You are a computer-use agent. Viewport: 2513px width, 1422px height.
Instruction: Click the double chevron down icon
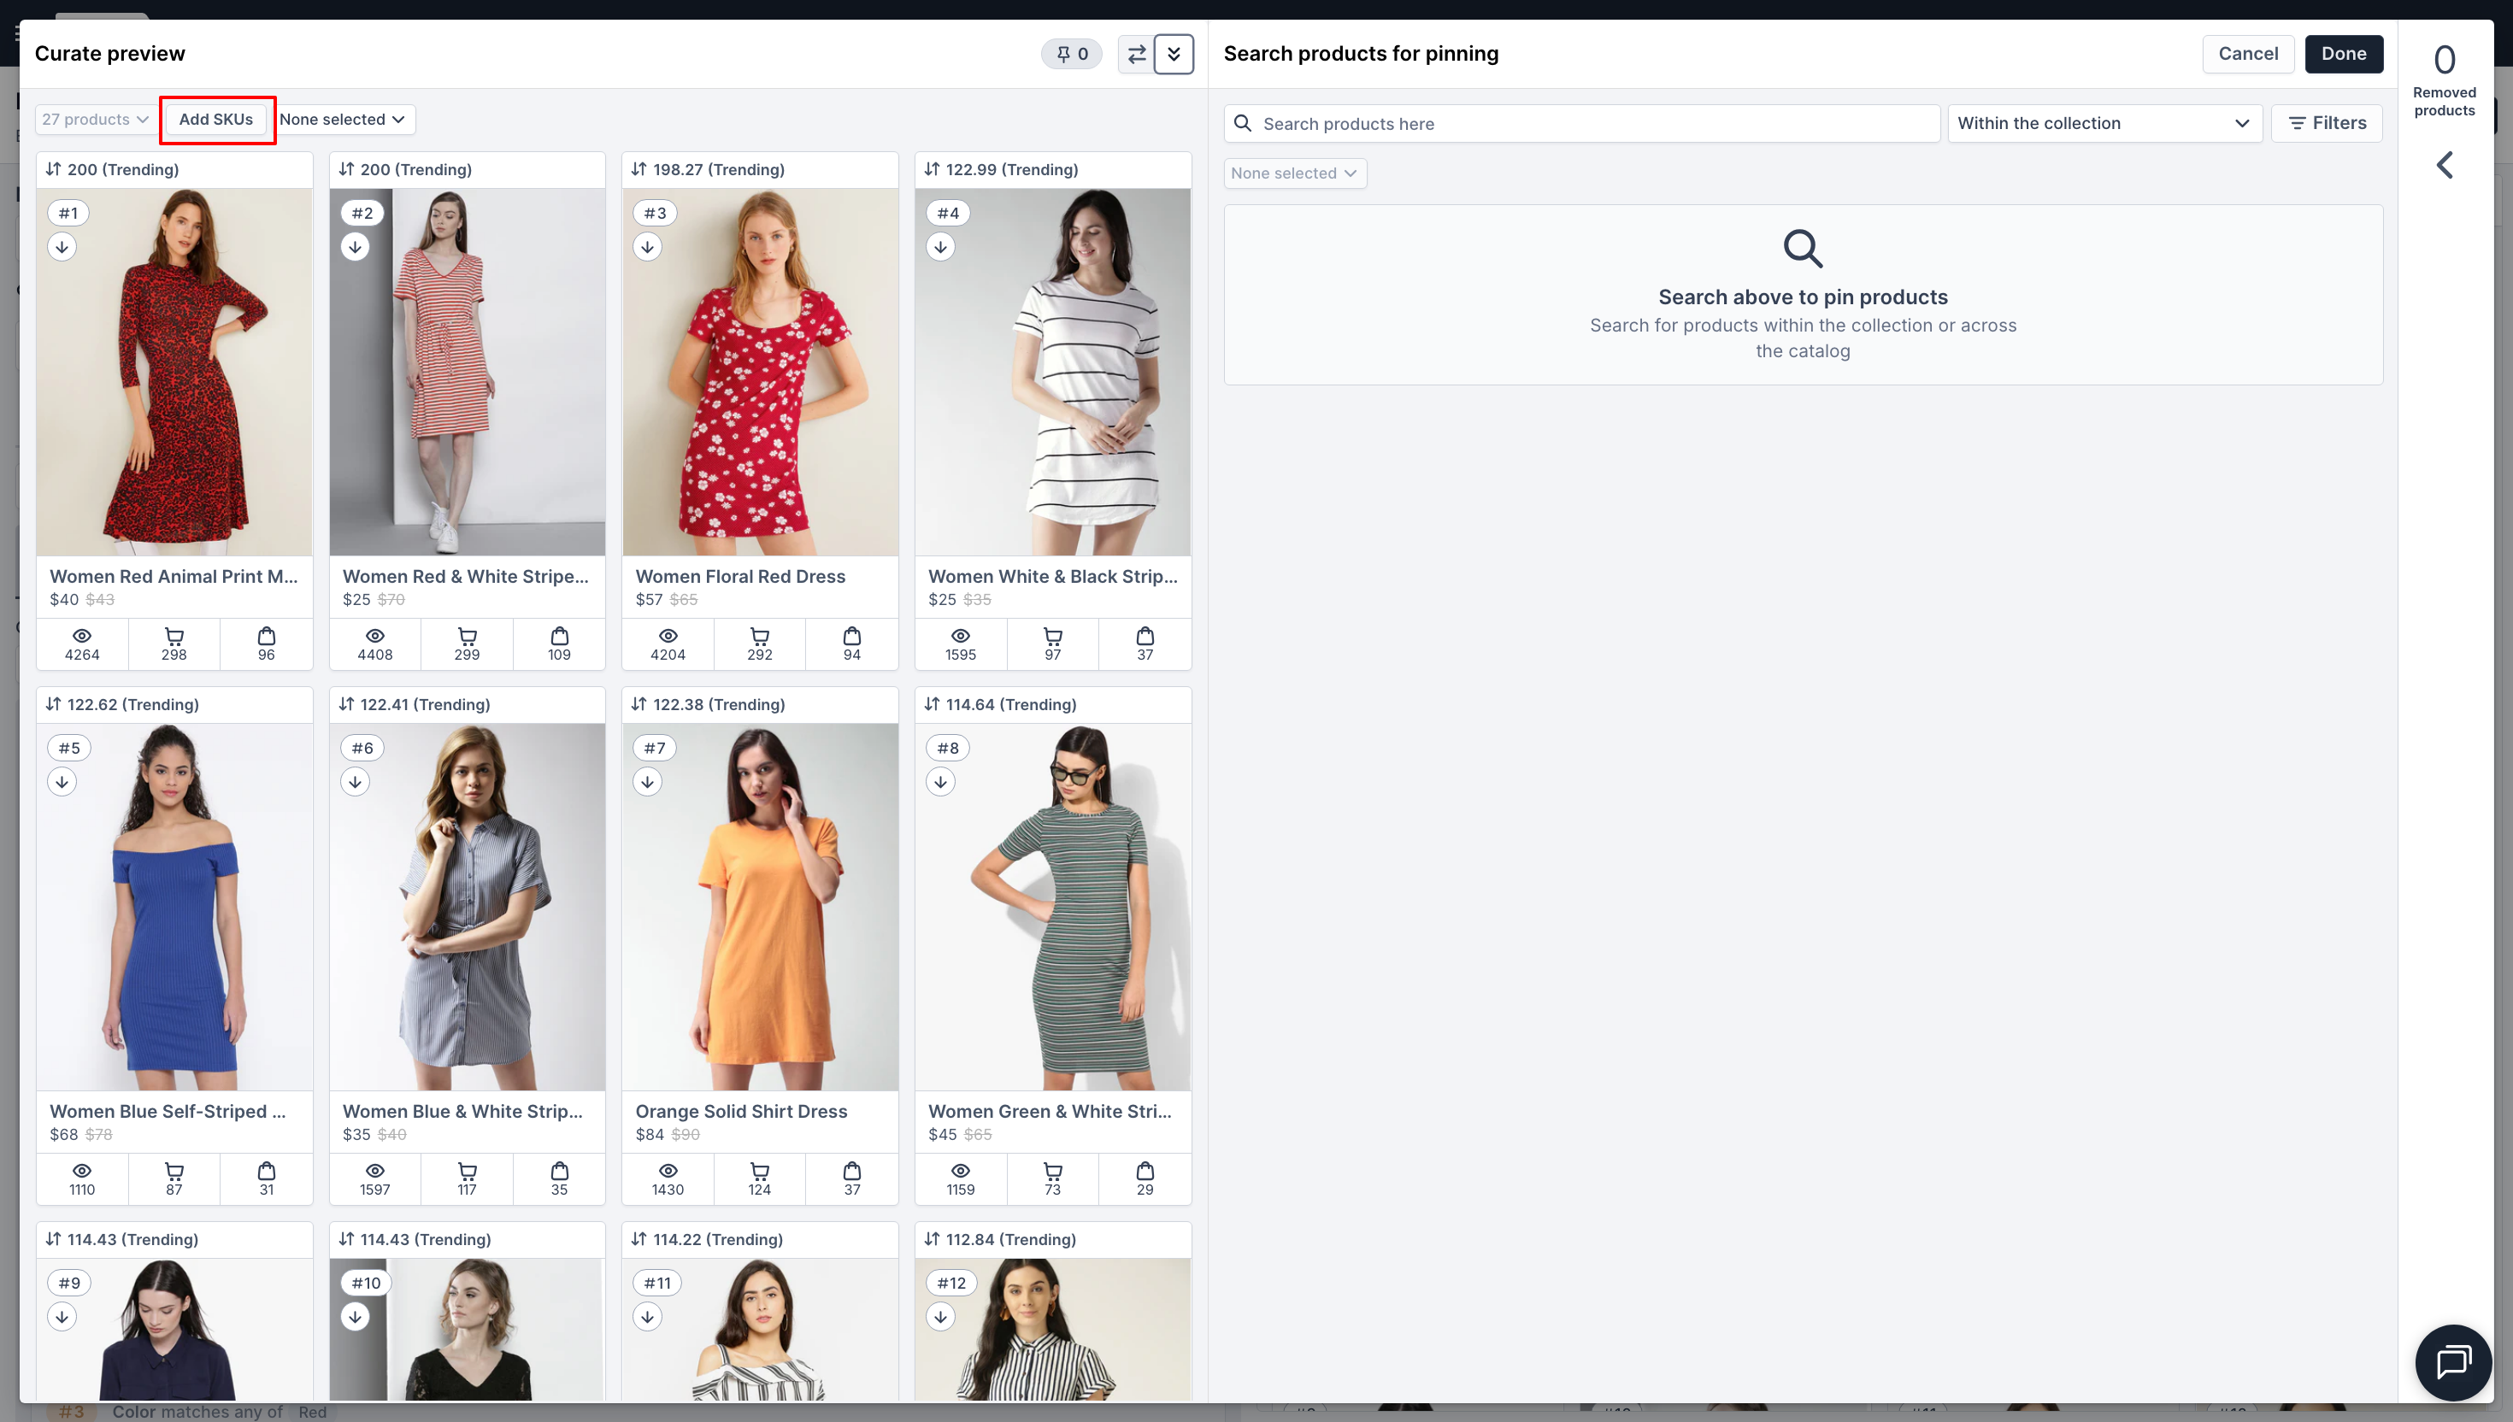1173,55
